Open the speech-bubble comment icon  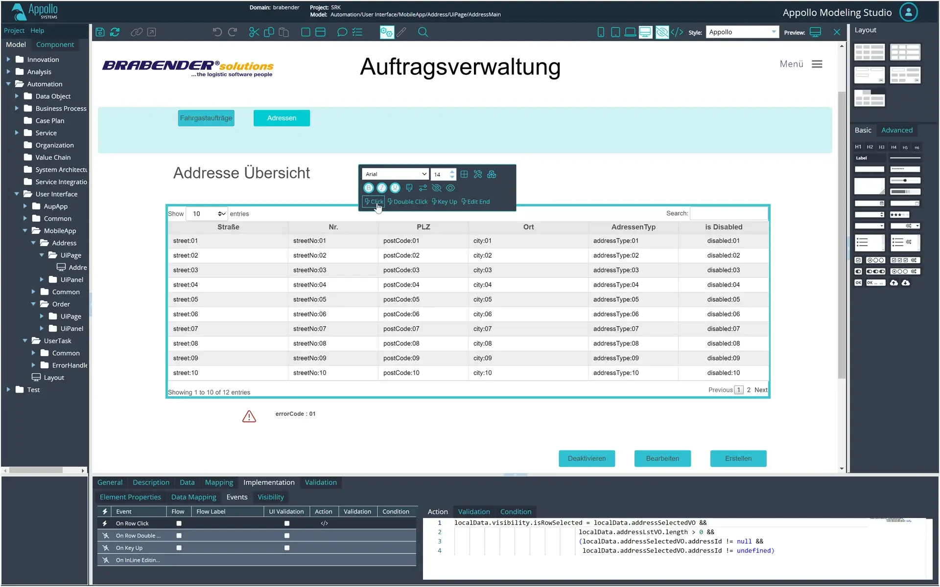342,32
